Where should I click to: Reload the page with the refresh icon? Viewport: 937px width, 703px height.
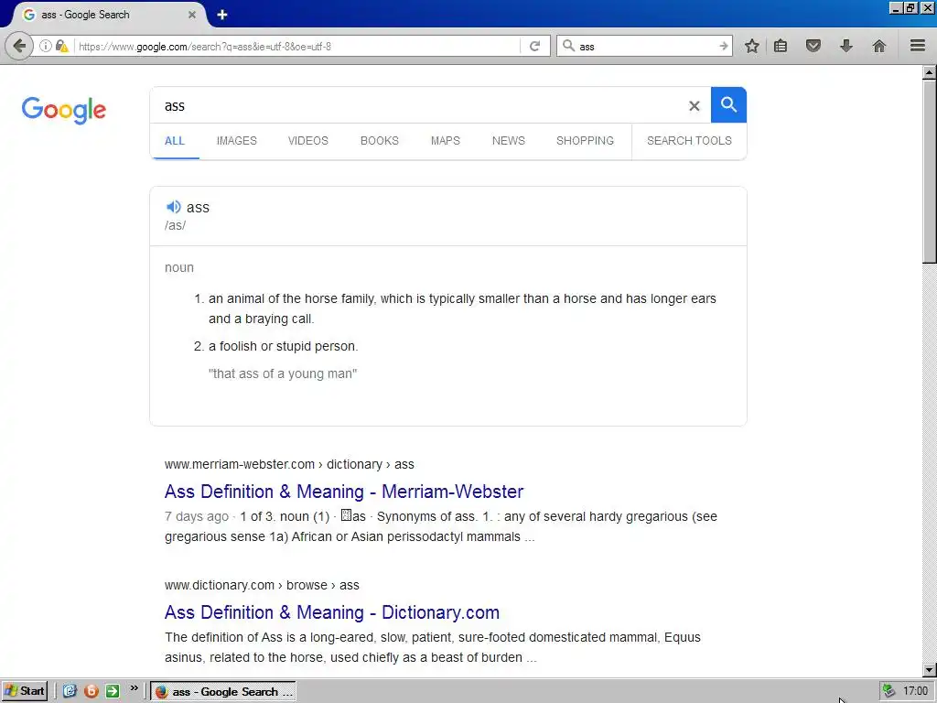point(534,46)
